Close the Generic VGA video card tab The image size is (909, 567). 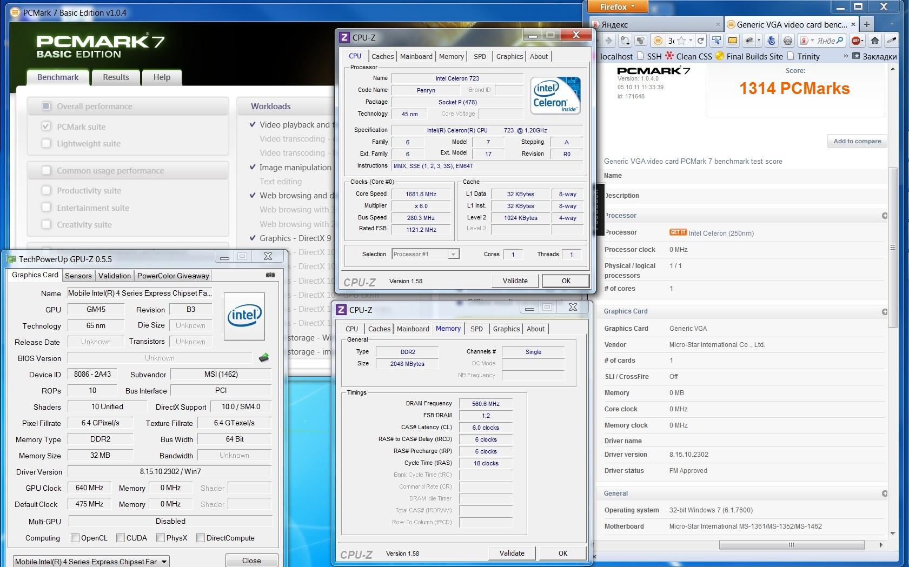853,24
